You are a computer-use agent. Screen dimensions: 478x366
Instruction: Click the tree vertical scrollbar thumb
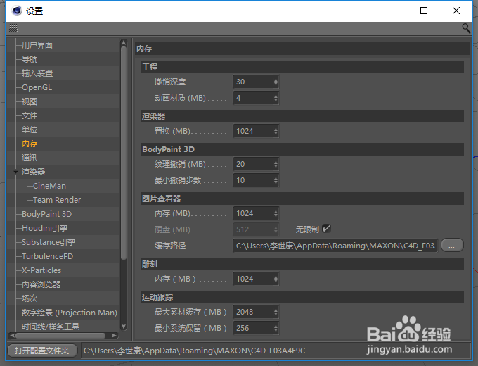[124, 153]
